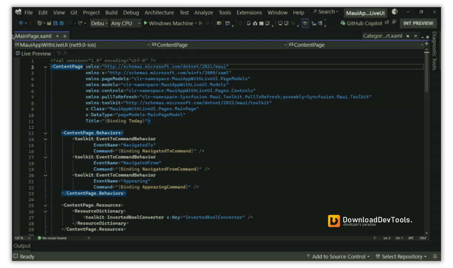The width and height of the screenshot is (453, 268).
Task: Click the notifications bell in status bar
Action: click(434, 256)
